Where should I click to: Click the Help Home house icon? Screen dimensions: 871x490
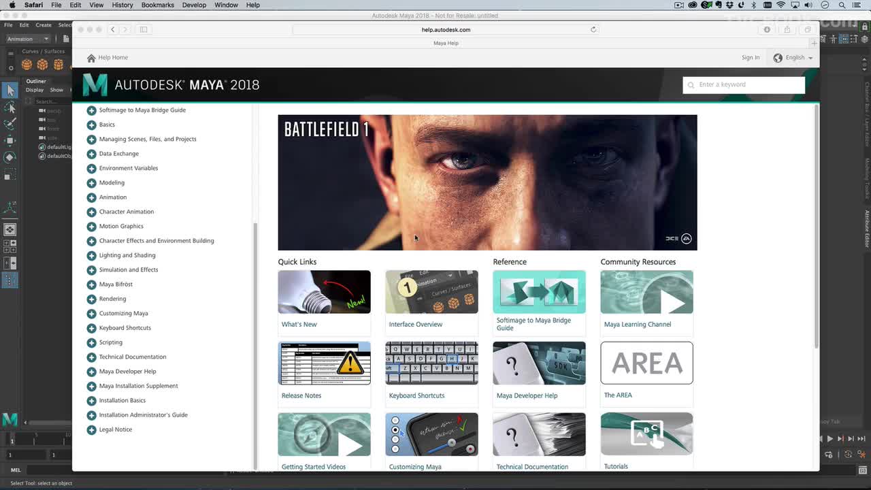pyautogui.click(x=91, y=58)
